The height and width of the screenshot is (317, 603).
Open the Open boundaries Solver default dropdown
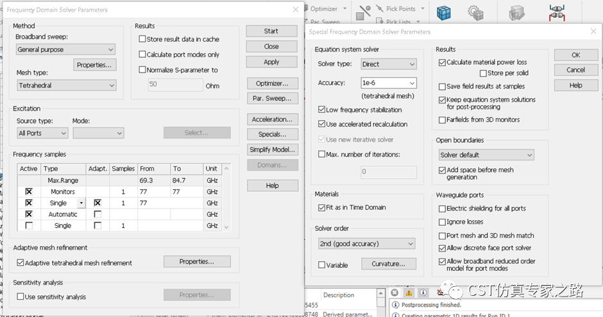click(486, 155)
